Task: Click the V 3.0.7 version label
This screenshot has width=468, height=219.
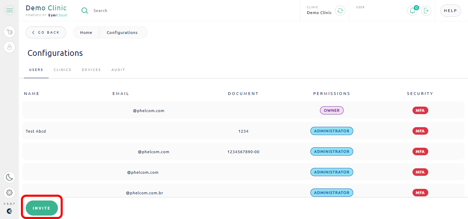Action: point(9,204)
